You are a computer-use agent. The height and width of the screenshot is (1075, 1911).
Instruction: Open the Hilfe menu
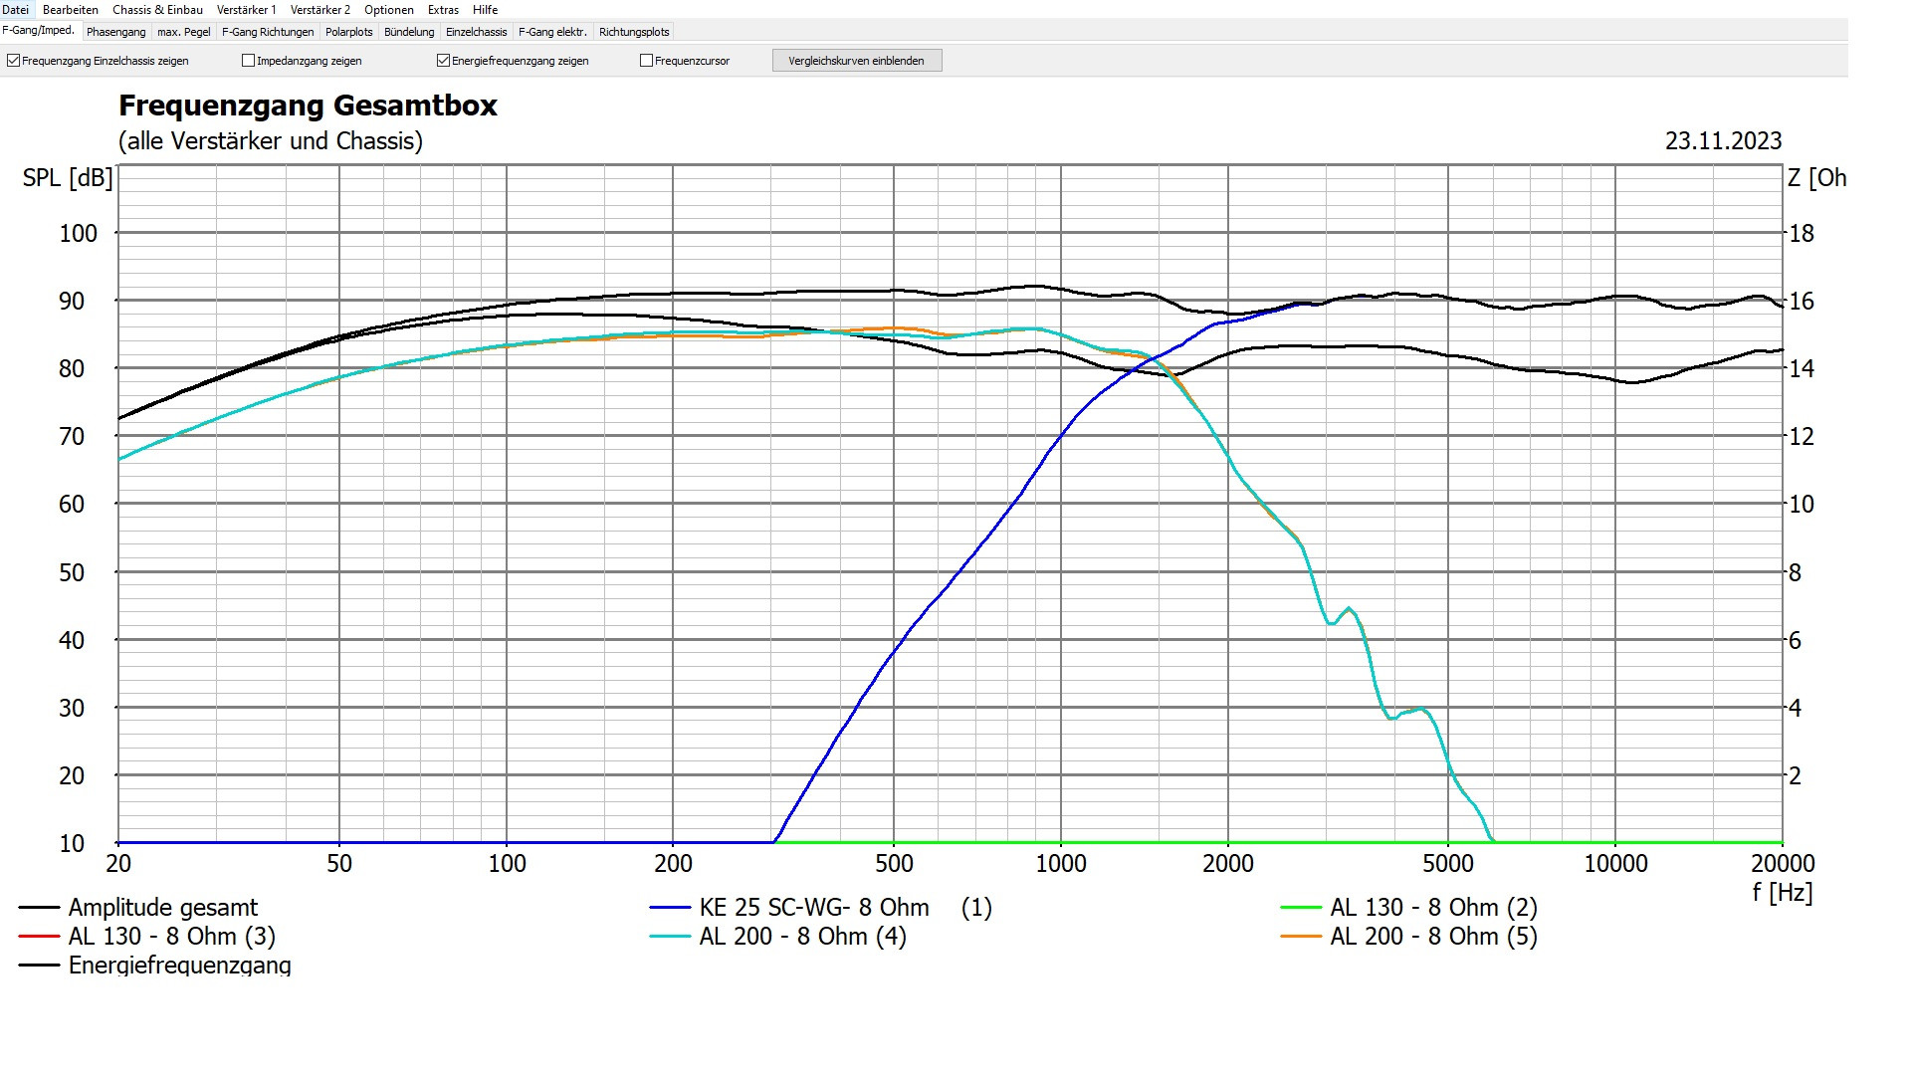pos(485,10)
